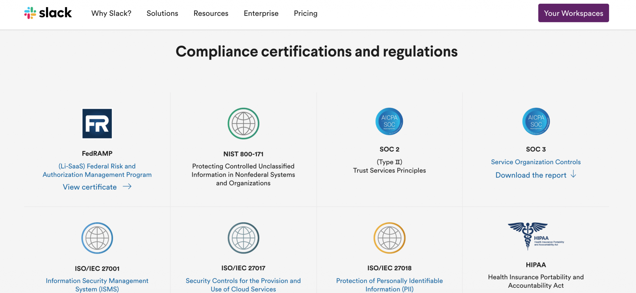Click the ISO/IEC 27017 heading
This screenshot has height=293, width=636.
coord(243,268)
